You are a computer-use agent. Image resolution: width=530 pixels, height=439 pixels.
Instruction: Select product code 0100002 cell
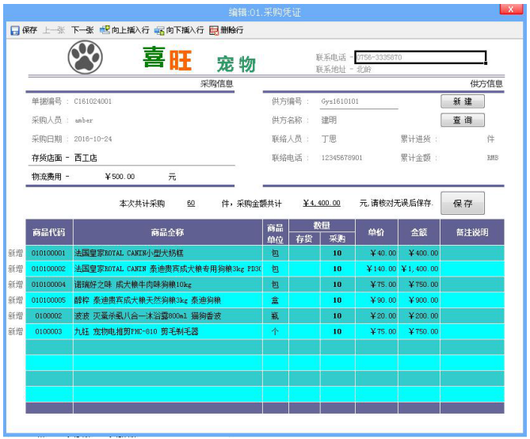pyautogui.click(x=49, y=316)
